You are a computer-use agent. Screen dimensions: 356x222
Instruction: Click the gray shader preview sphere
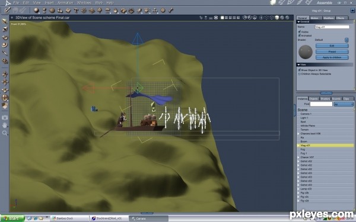tap(306, 52)
